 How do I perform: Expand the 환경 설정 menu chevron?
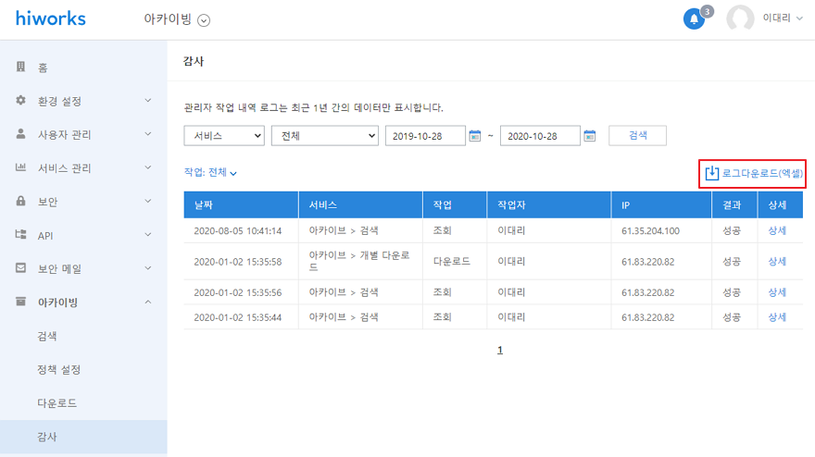[x=148, y=100]
